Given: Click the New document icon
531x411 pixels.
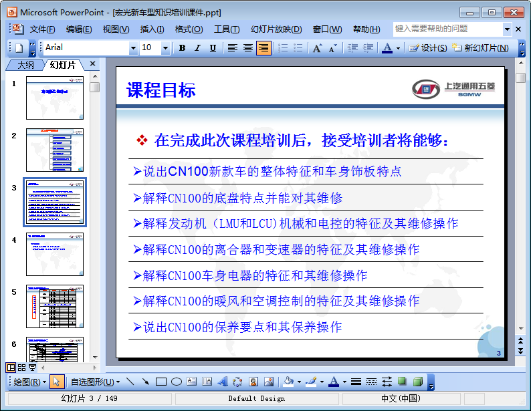Looking at the screenshot, I should click(19, 48).
